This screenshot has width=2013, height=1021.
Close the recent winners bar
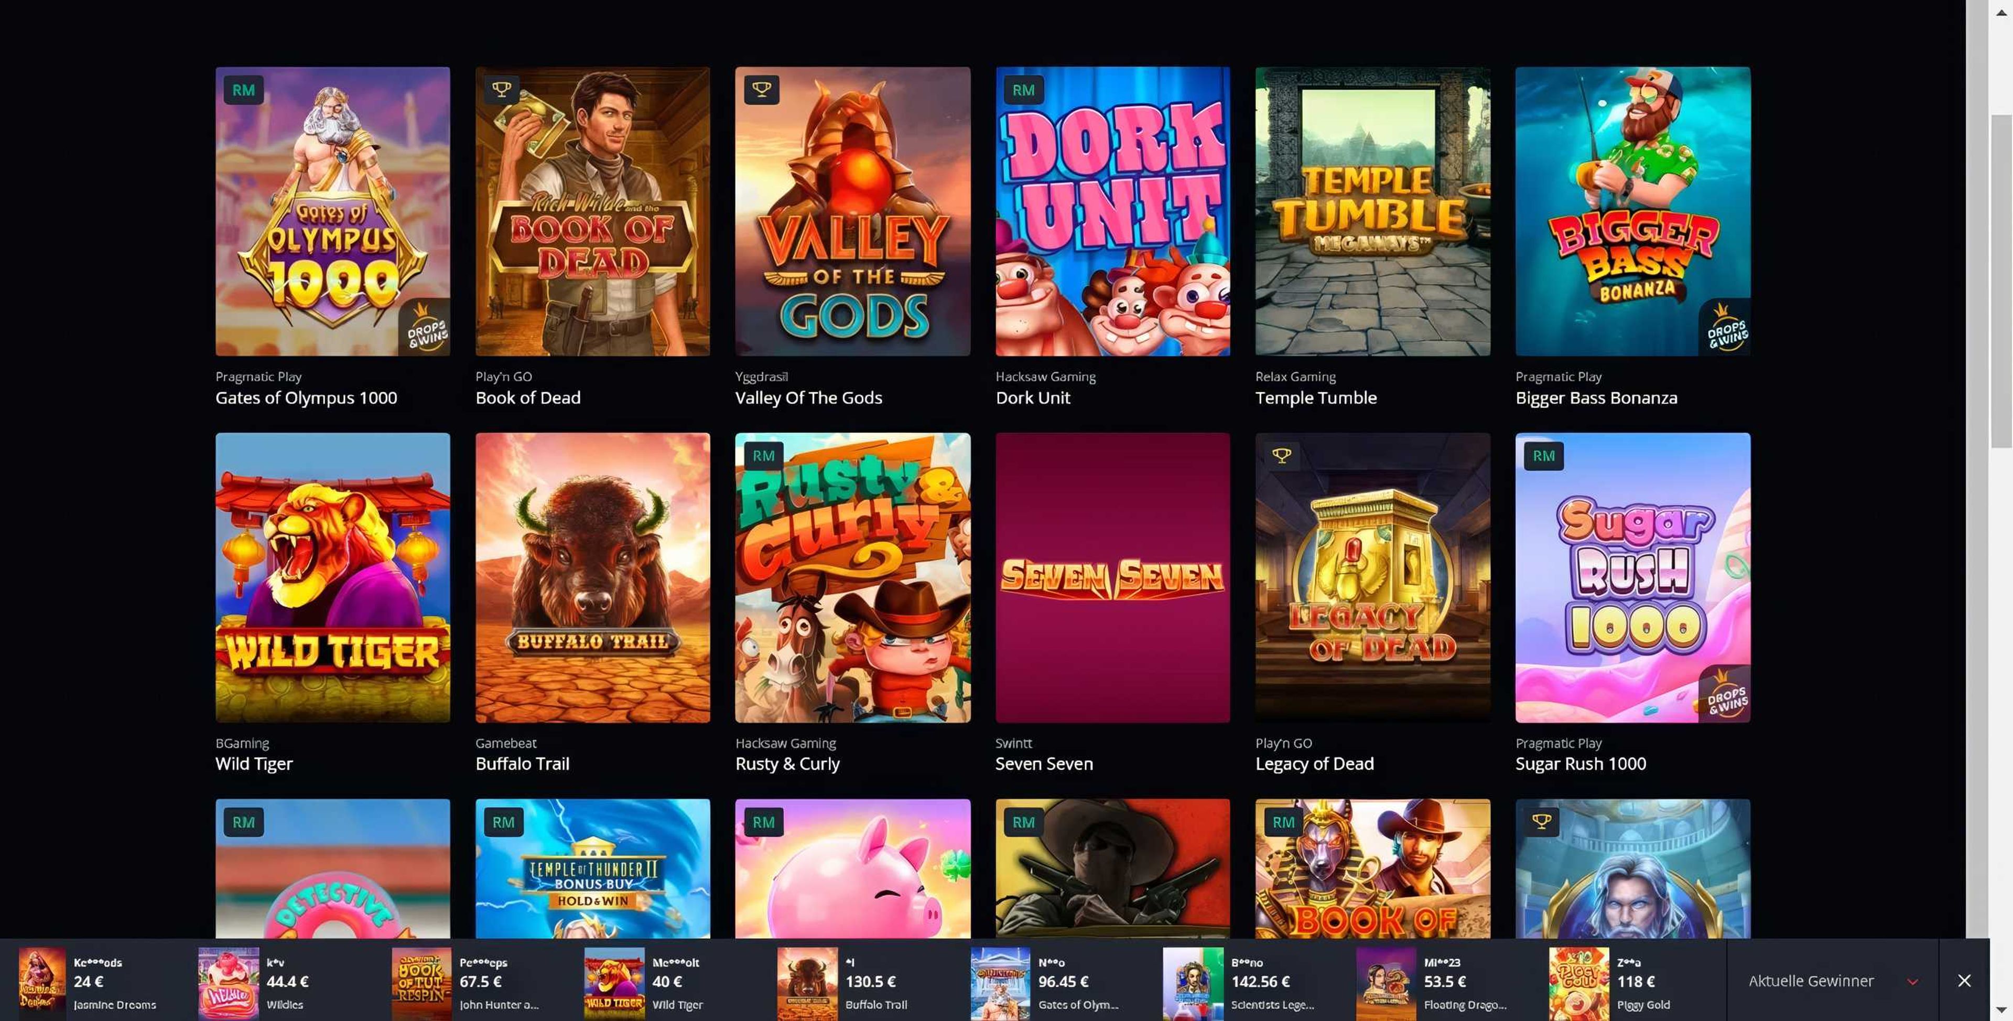[1964, 980]
